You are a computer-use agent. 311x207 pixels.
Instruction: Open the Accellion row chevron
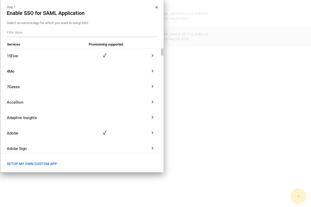point(153,102)
